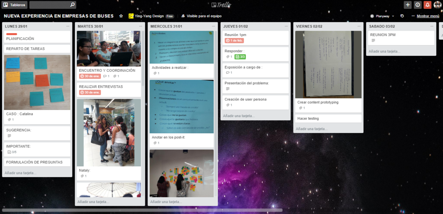Screen dimensions: 443x214
Task: Open the PLANIFICACIÓN card
Action: 37,37
